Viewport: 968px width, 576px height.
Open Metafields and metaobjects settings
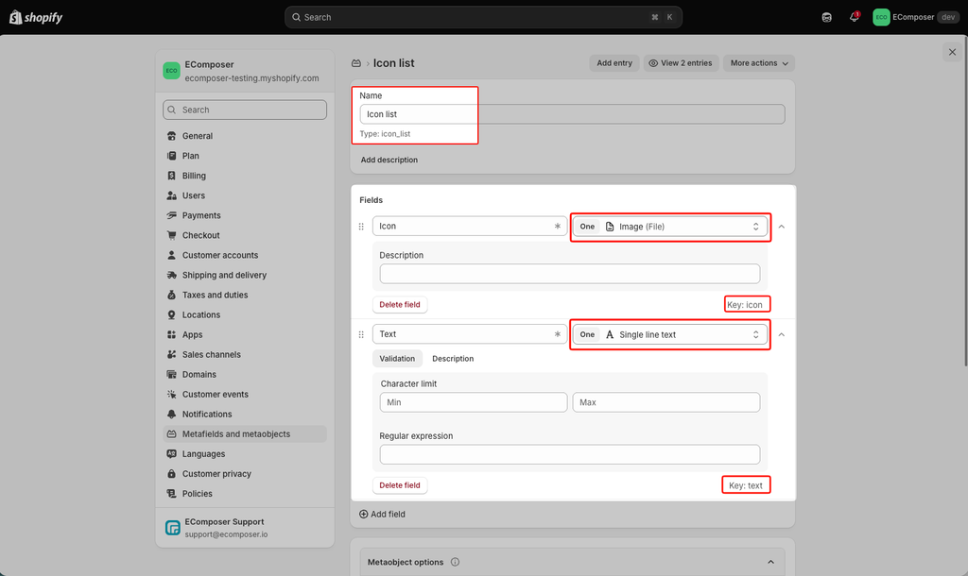pos(245,434)
